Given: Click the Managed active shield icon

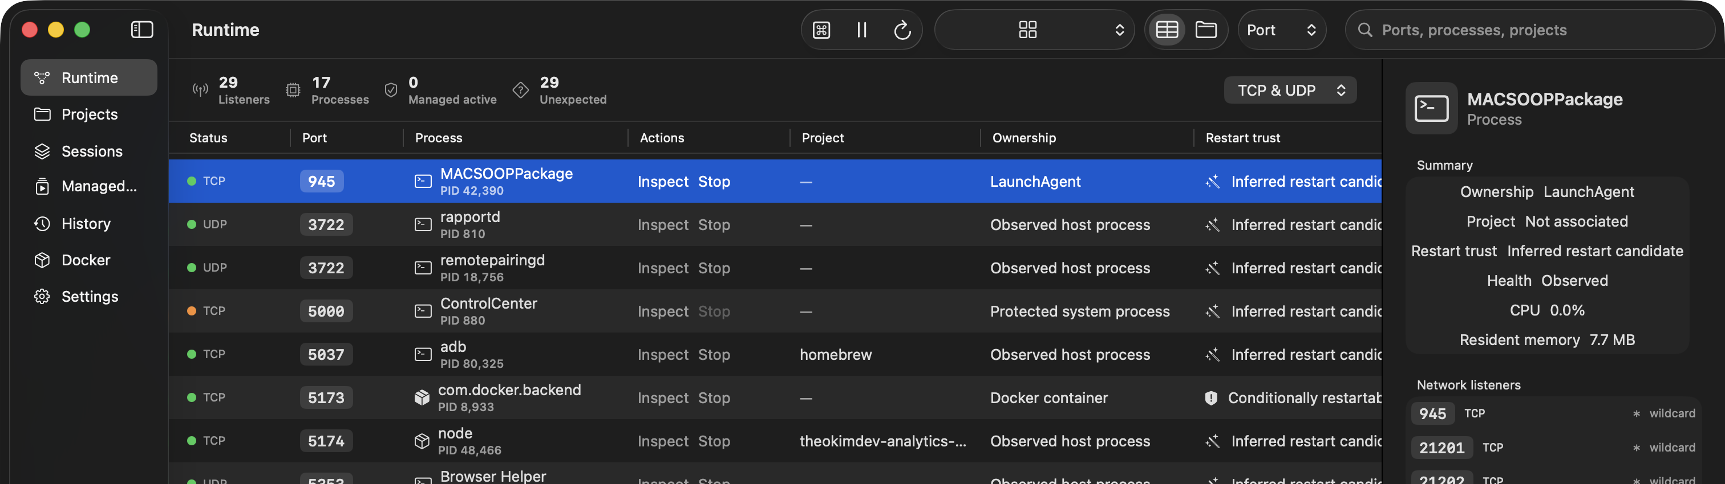Looking at the screenshot, I should (391, 89).
